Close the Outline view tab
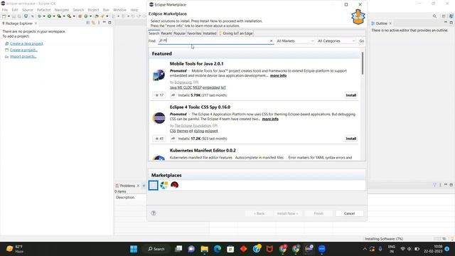Viewport: 455px width, 256px height. coord(390,23)
